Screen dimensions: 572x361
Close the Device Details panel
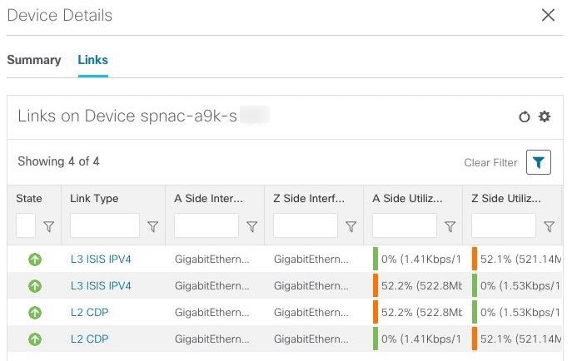(548, 15)
